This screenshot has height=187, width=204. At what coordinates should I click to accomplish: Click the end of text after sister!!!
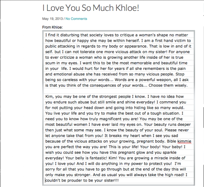click(119, 181)
